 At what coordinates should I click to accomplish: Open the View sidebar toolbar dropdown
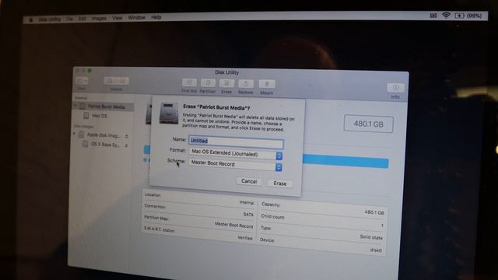[82, 81]
